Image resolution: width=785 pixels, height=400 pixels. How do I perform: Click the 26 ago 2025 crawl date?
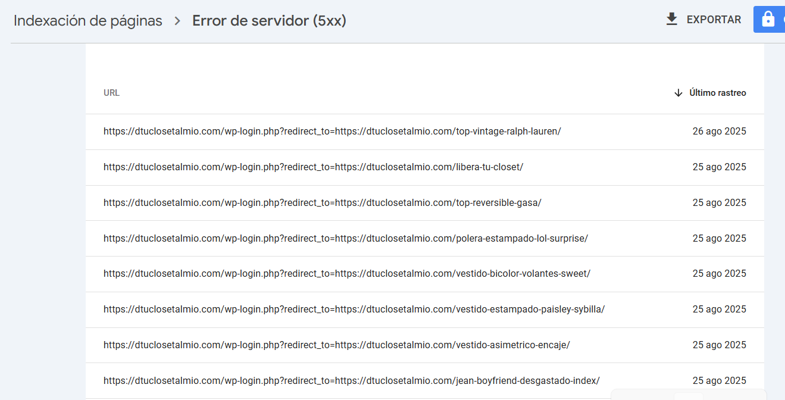[719, 132]
